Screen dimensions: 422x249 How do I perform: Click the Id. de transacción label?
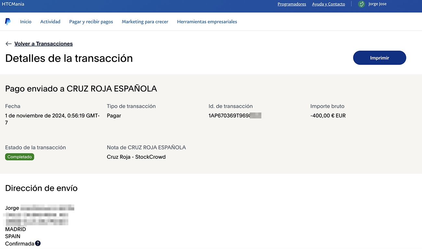(x=230, y=106)
